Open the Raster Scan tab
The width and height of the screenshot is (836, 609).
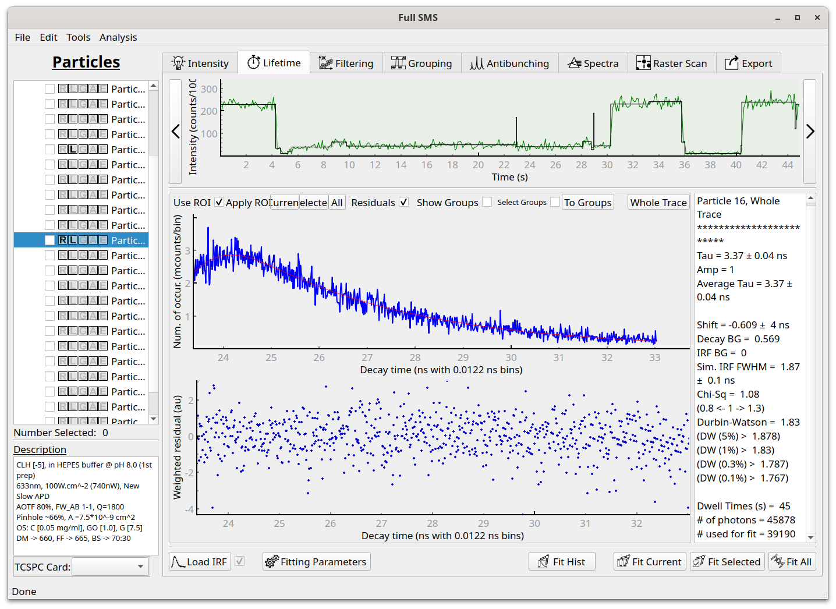tap(672, 63)
